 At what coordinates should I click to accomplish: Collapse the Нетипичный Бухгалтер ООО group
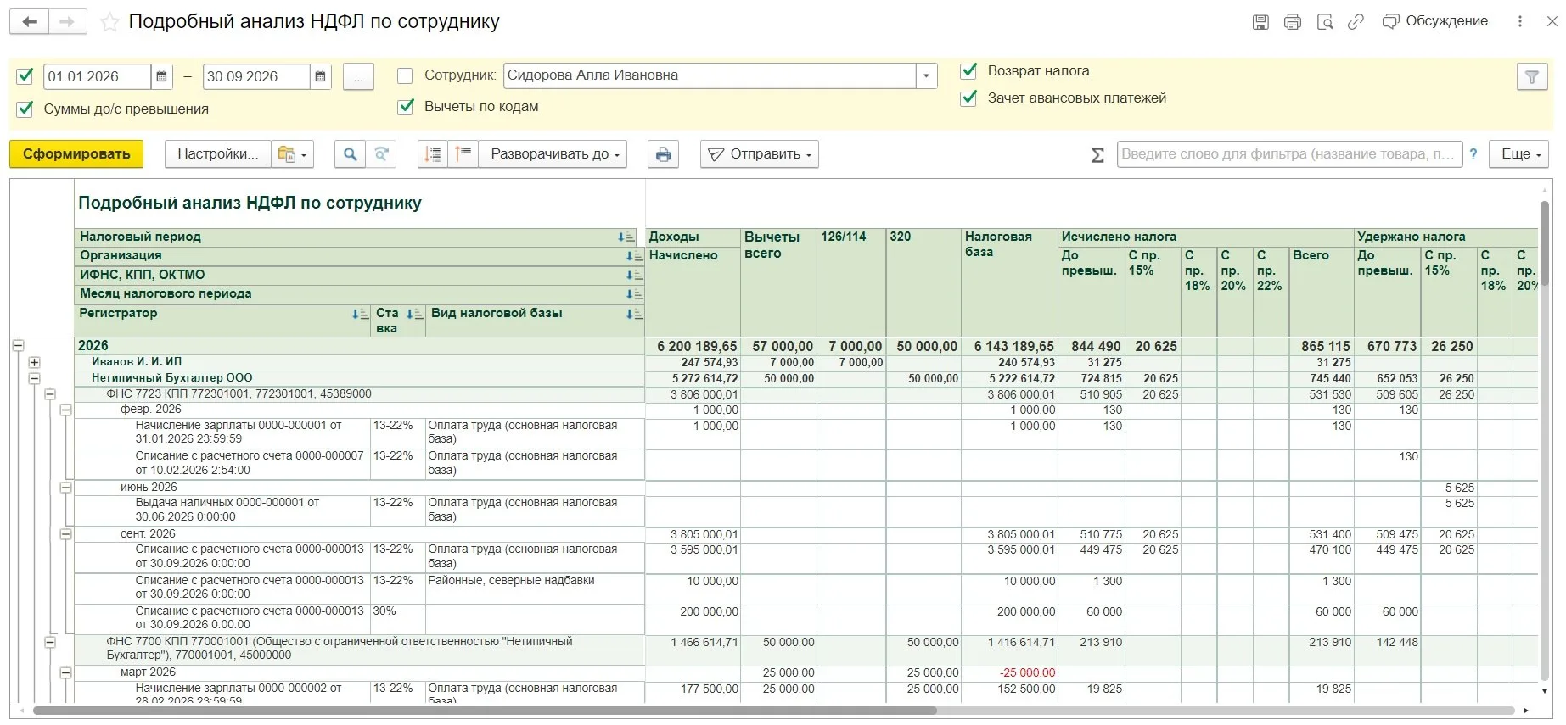pyautogui.click(x=34, y=378)
